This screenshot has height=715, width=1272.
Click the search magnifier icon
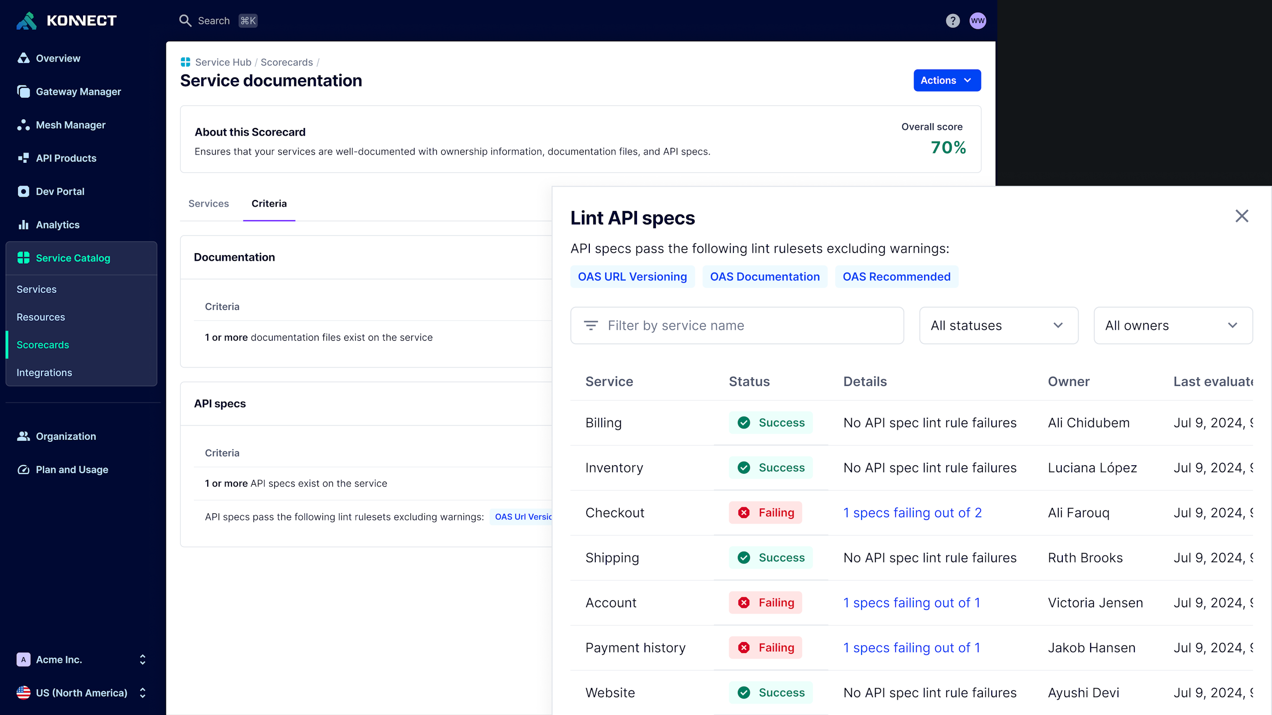pyautogui.click(x=185, y=20)
